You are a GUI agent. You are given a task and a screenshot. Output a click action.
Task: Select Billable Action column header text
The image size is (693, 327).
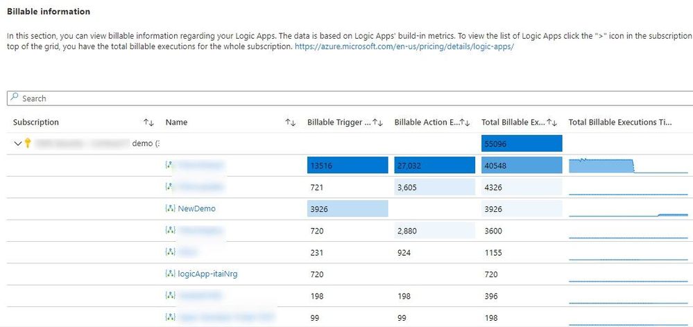(427, 122)
